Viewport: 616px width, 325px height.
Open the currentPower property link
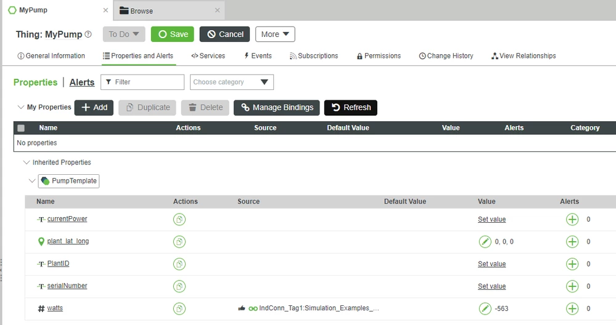coord(67,219)
